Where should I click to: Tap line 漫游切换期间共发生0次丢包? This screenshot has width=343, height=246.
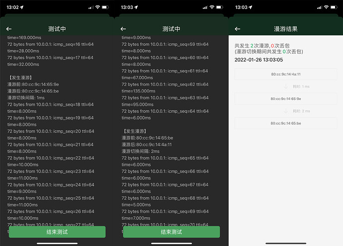(269, 51)
